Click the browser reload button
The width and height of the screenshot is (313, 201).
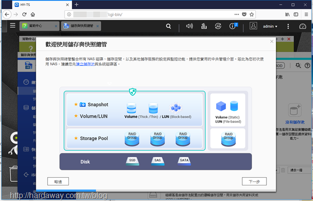[x=24, y=14]
